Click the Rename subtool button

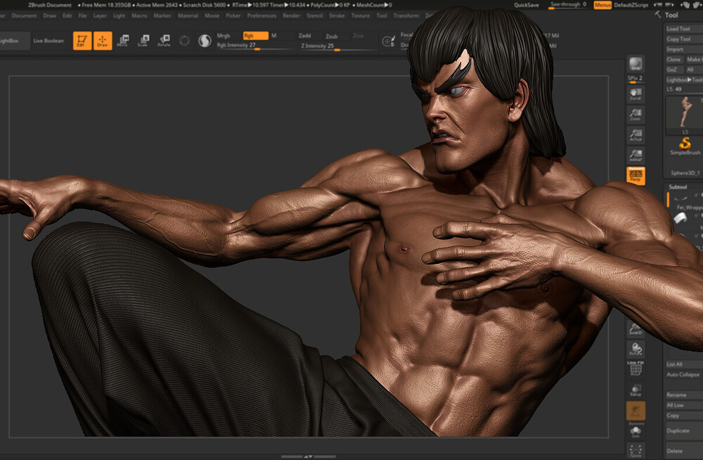point(683,395)
